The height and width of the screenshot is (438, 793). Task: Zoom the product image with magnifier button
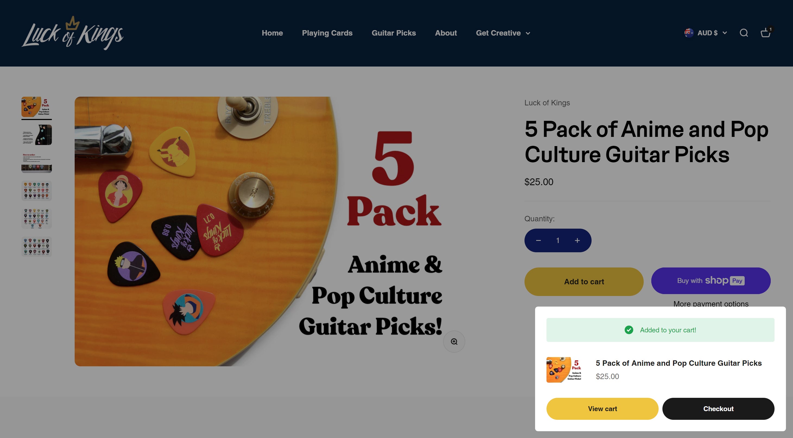[x=454, y=341]
